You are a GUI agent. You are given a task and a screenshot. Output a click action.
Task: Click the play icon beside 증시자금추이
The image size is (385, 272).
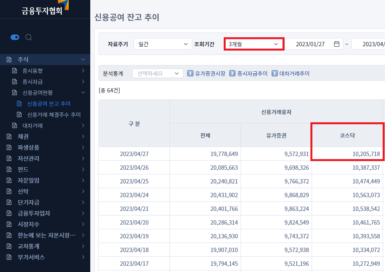coord(232,73)
